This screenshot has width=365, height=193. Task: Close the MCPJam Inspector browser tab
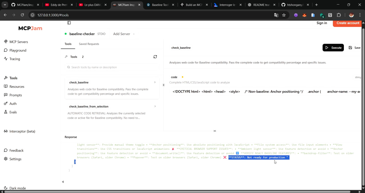139,5
